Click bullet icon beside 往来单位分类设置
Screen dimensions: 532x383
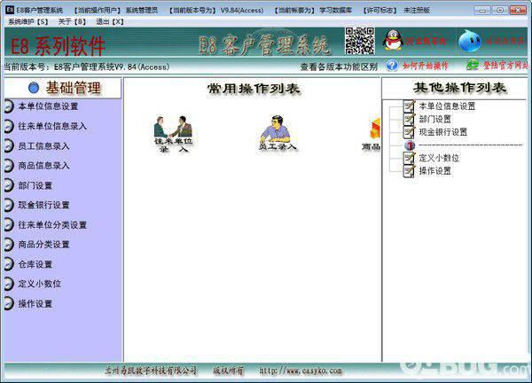click(x=9, y=224)
